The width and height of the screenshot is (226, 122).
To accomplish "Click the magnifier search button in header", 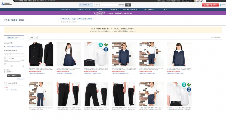I will pyautogui.click(x=128, y=5).
